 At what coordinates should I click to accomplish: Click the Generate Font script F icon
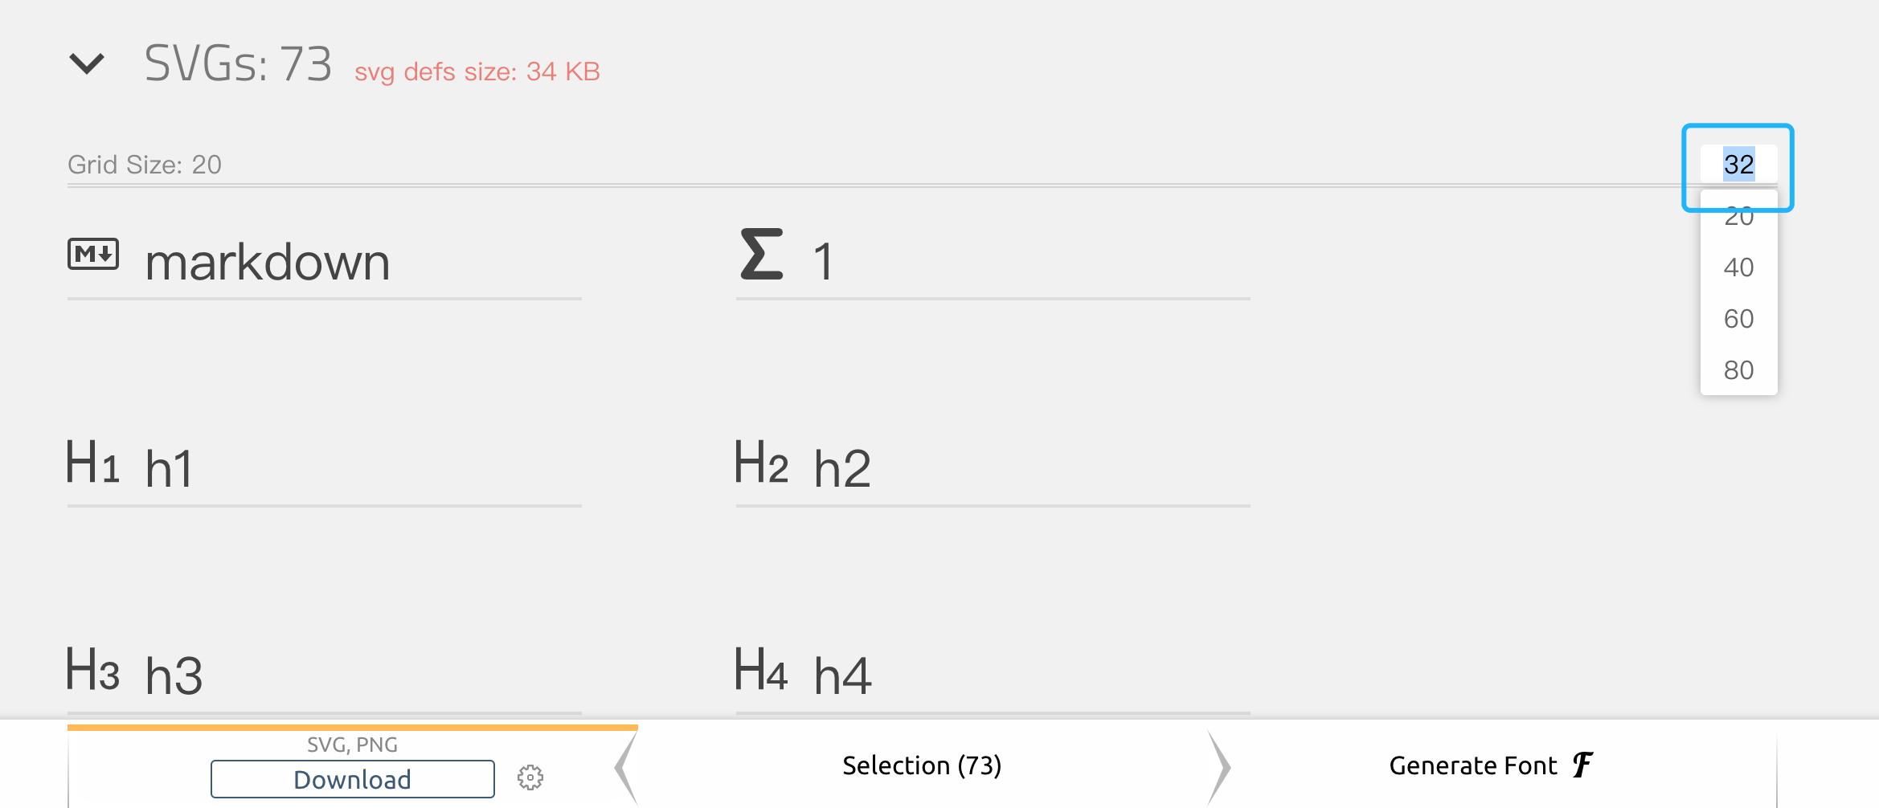[1582, 765]
